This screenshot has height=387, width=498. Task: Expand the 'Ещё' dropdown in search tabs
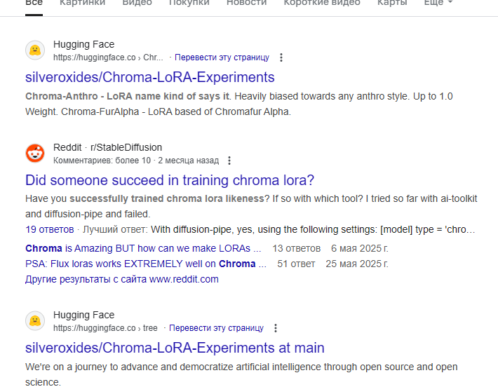pos(438,3)
